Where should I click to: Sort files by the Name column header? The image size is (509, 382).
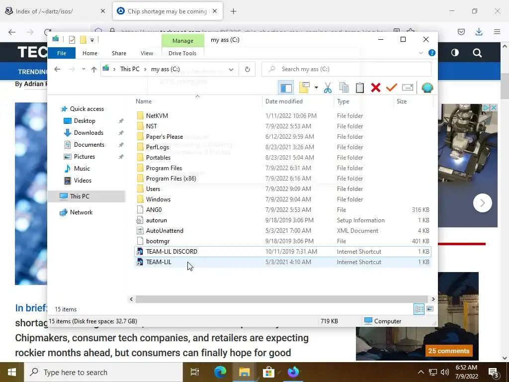tap(197, 101)
